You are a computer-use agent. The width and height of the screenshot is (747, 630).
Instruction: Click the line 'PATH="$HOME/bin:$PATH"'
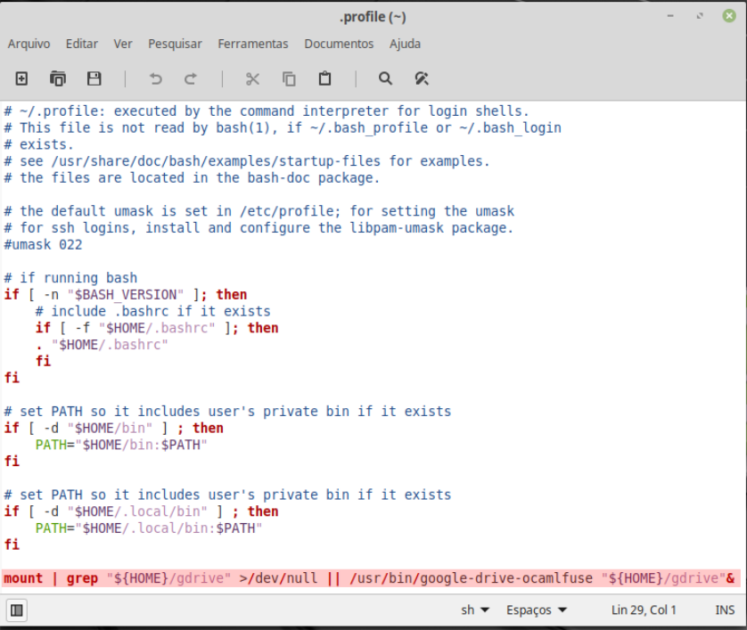(121, 445)
